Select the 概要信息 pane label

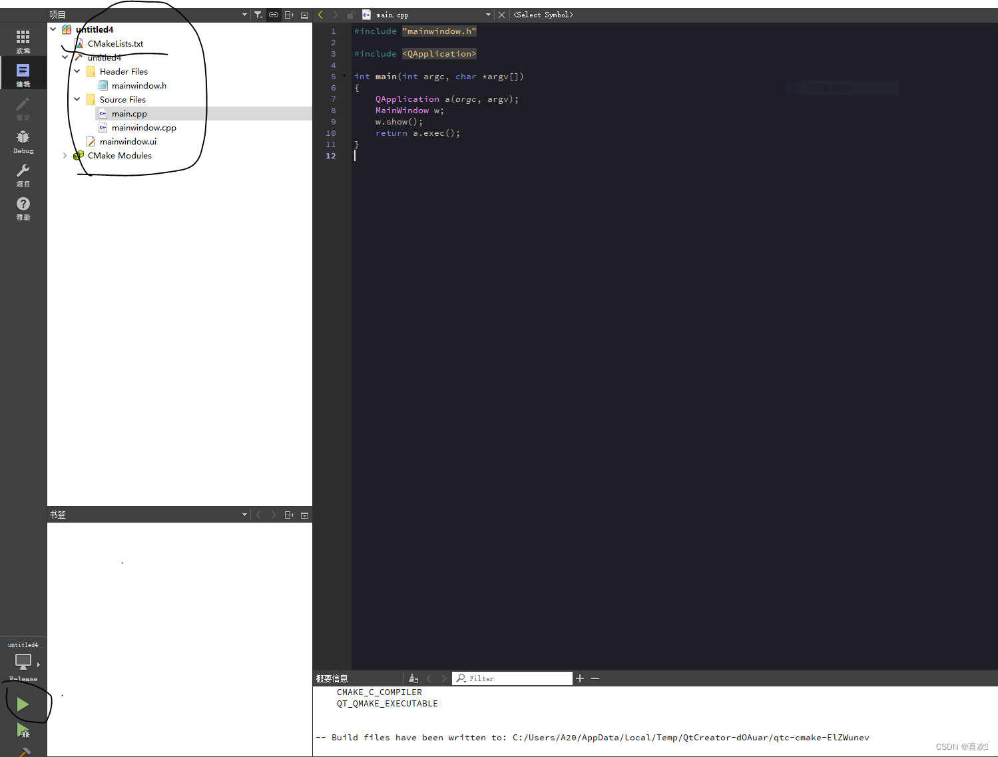pos(332,678)
